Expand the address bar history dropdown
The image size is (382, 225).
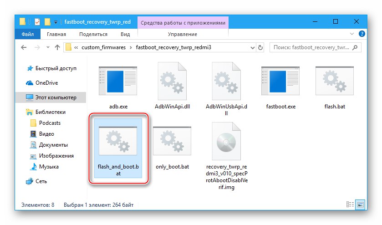253,47
